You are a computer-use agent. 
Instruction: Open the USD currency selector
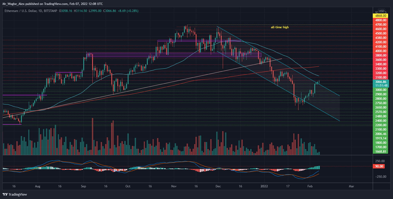(x=381, y=11)
